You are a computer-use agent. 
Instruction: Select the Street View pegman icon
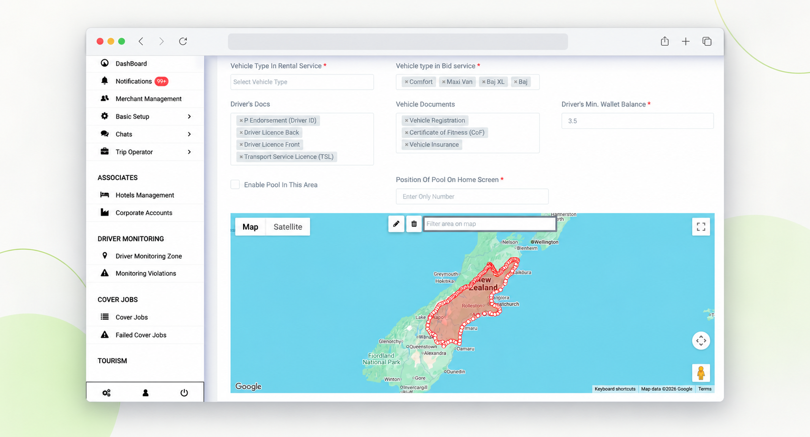pos(701,373)
